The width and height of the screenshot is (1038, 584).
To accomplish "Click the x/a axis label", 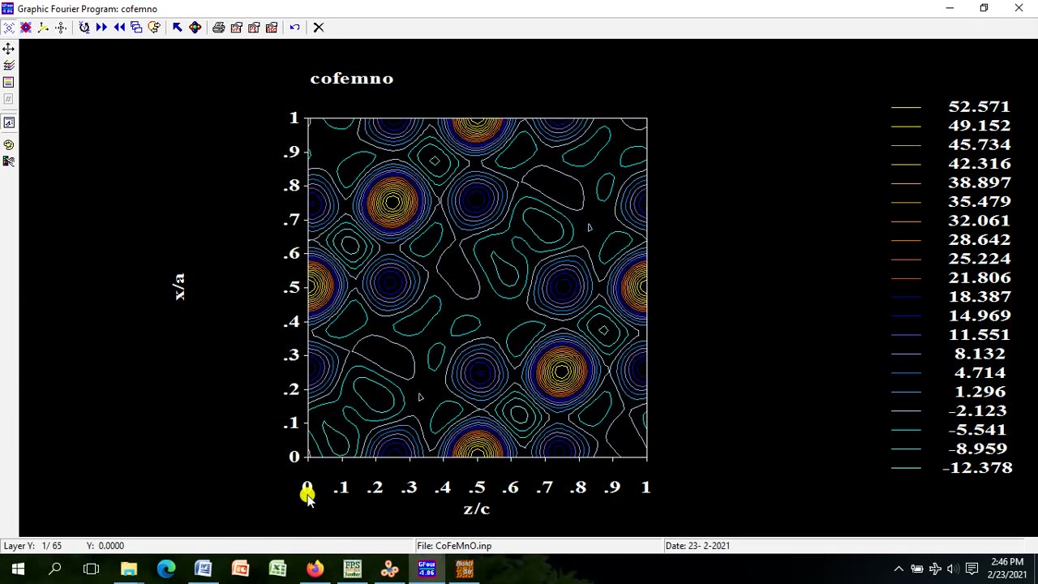I will 179,286.
